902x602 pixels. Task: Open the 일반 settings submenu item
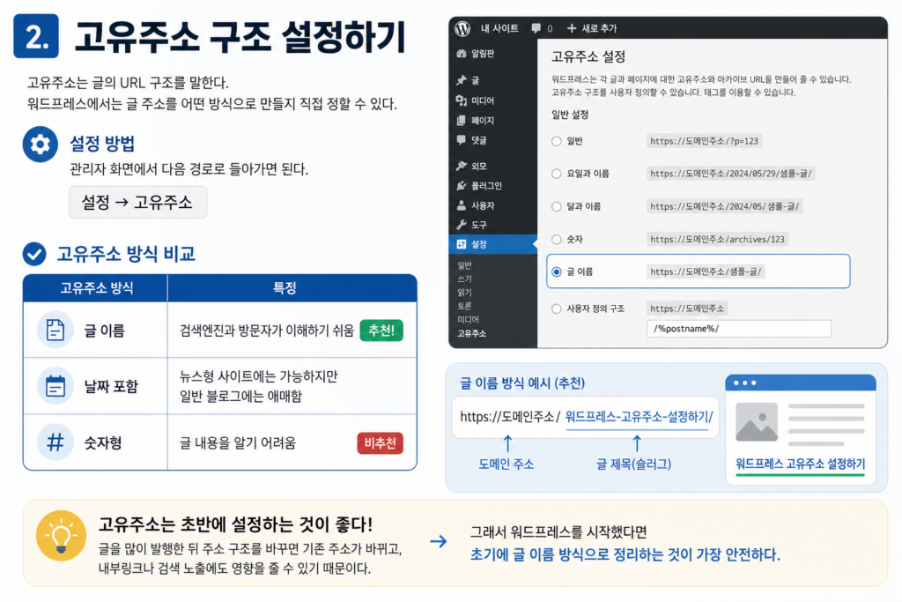click(464, 265)
